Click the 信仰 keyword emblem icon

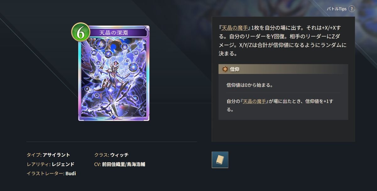point(225,69)
